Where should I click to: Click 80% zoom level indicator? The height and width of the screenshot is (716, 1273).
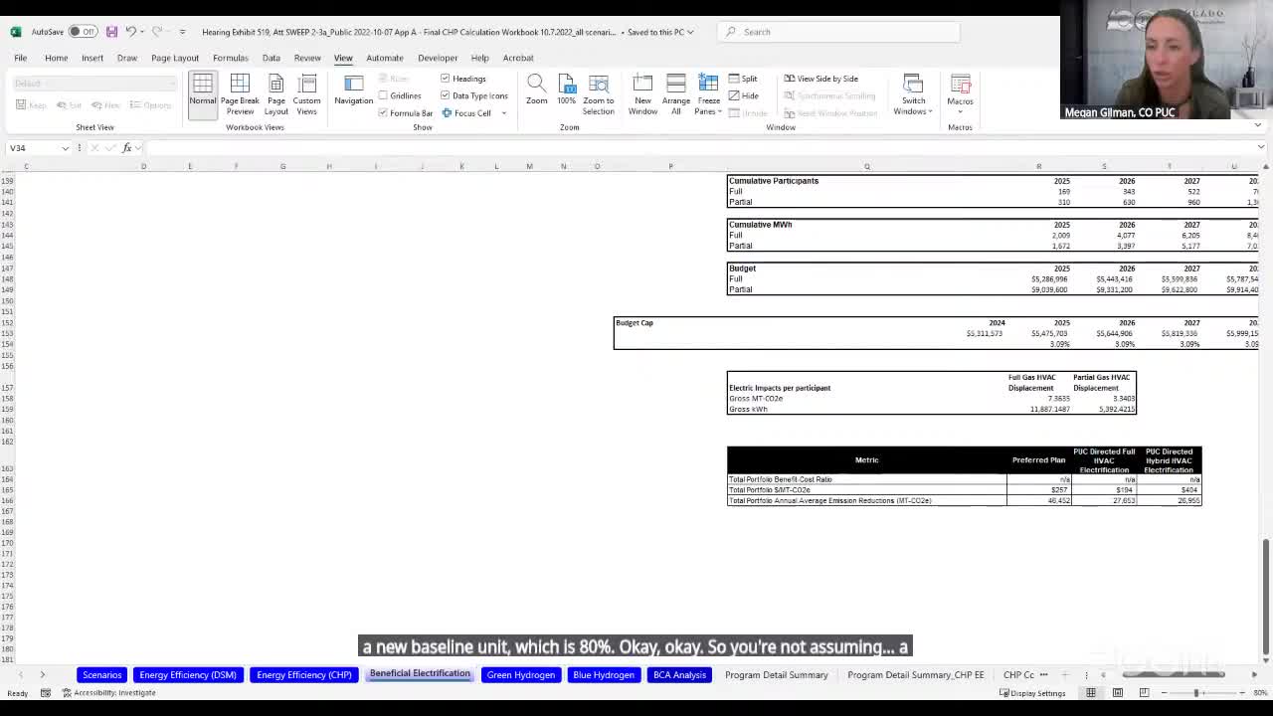tap(1259, 693)
